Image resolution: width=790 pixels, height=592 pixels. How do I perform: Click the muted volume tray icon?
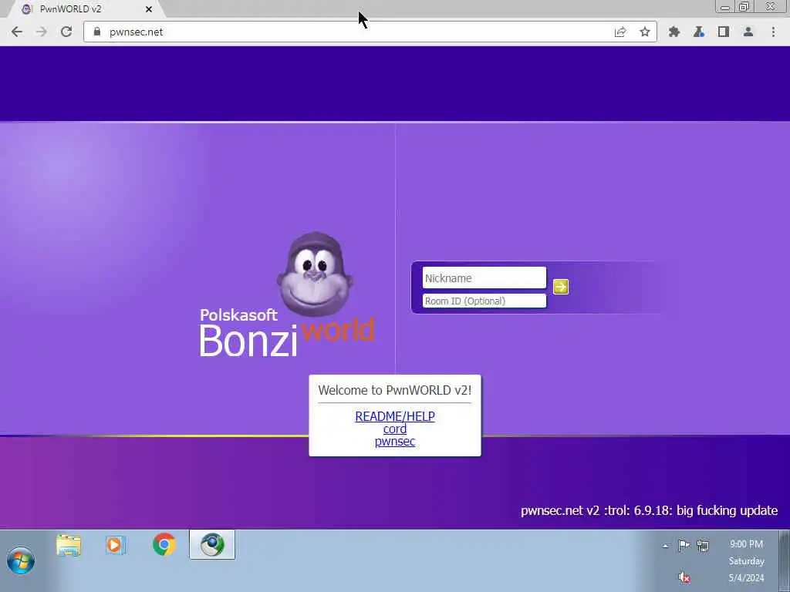click(684, 577)
